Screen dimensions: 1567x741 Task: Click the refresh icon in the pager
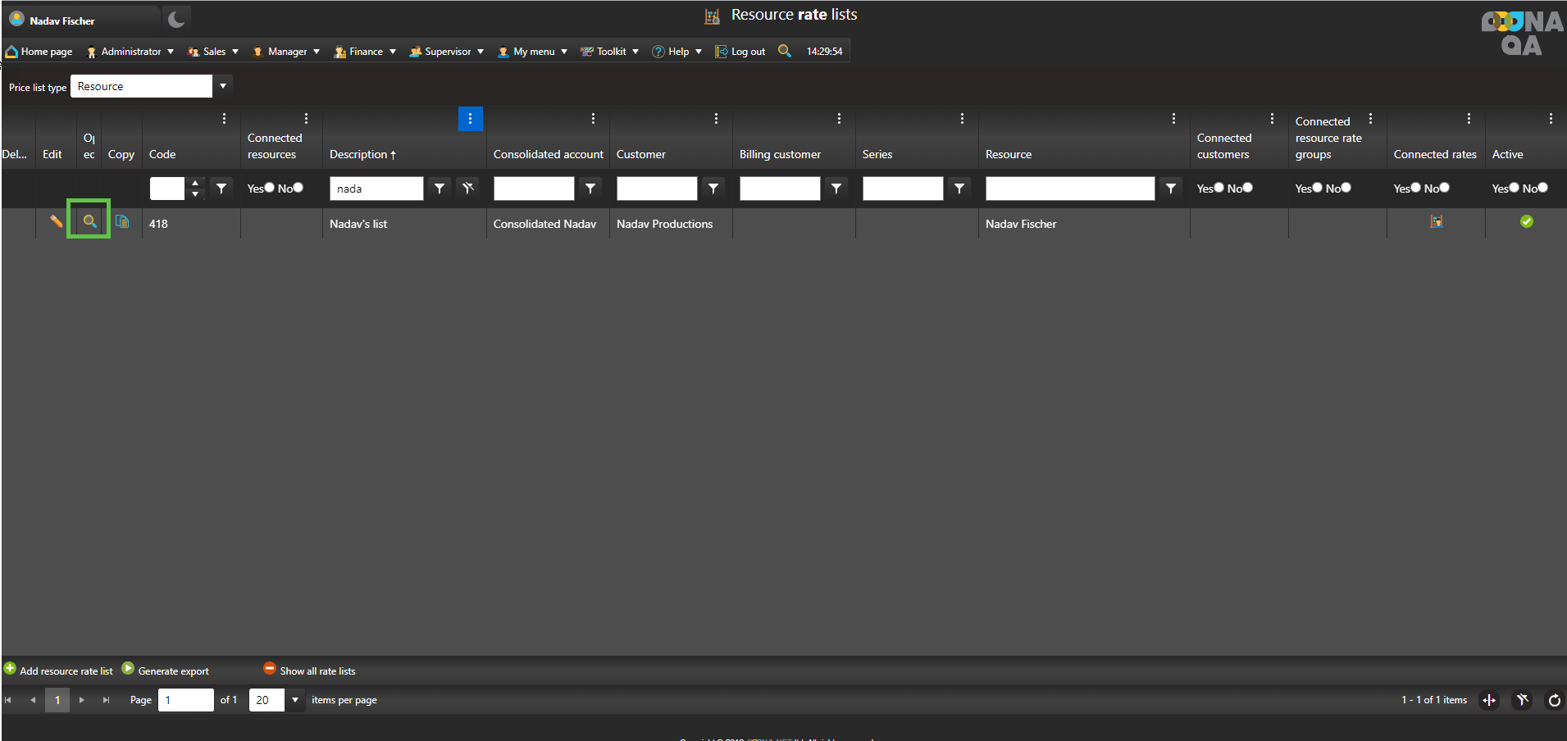coord(1554,700)
